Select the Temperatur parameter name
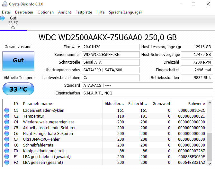The height and width of the screenshot is (169, 215). tap(34, 116)
